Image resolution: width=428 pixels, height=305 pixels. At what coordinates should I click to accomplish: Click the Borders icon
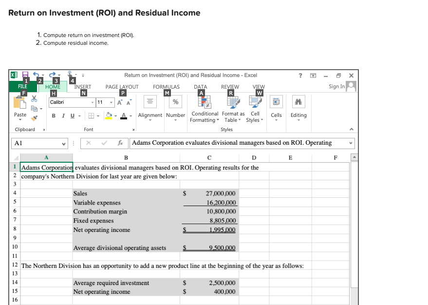(91, 116)
